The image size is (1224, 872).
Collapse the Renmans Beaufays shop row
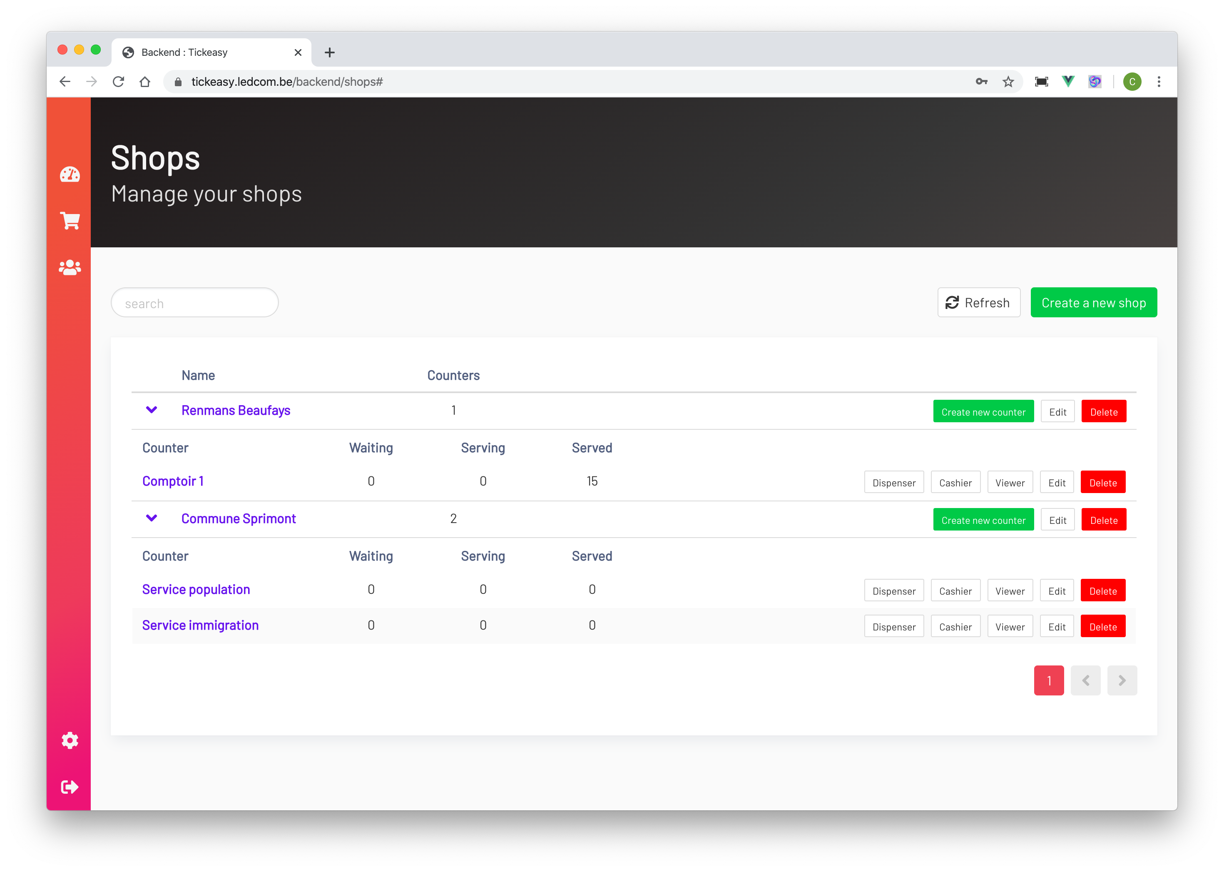tap(152, 410)
